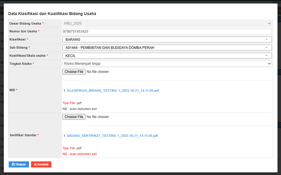Open the KLASIFIKASI_BIDANG_TESTING pdf link
Screen dimensions: 281x175
tap(113, 91)
